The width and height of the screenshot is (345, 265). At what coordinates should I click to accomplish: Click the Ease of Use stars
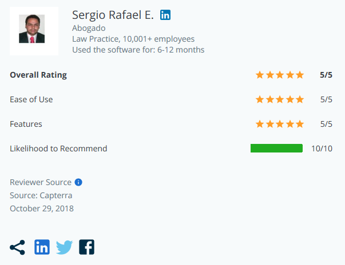point(279,99)
